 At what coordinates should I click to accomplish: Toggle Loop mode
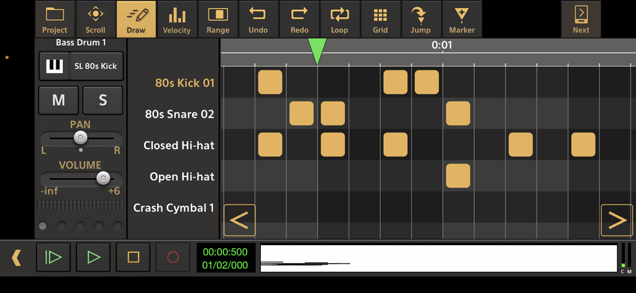click(x=340, y=19)
